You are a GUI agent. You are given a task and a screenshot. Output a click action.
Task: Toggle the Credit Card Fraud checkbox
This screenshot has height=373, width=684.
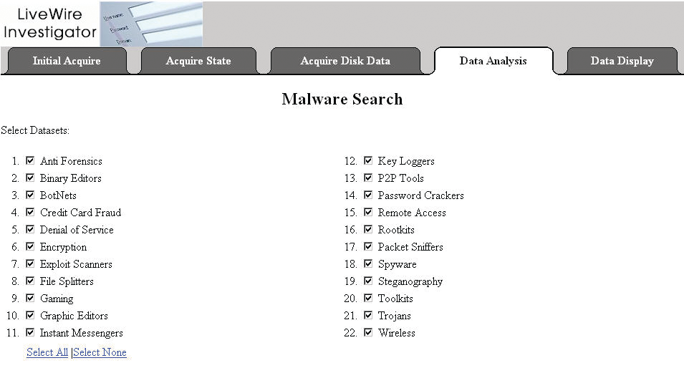pyautogui.click(x=30, y=212)
